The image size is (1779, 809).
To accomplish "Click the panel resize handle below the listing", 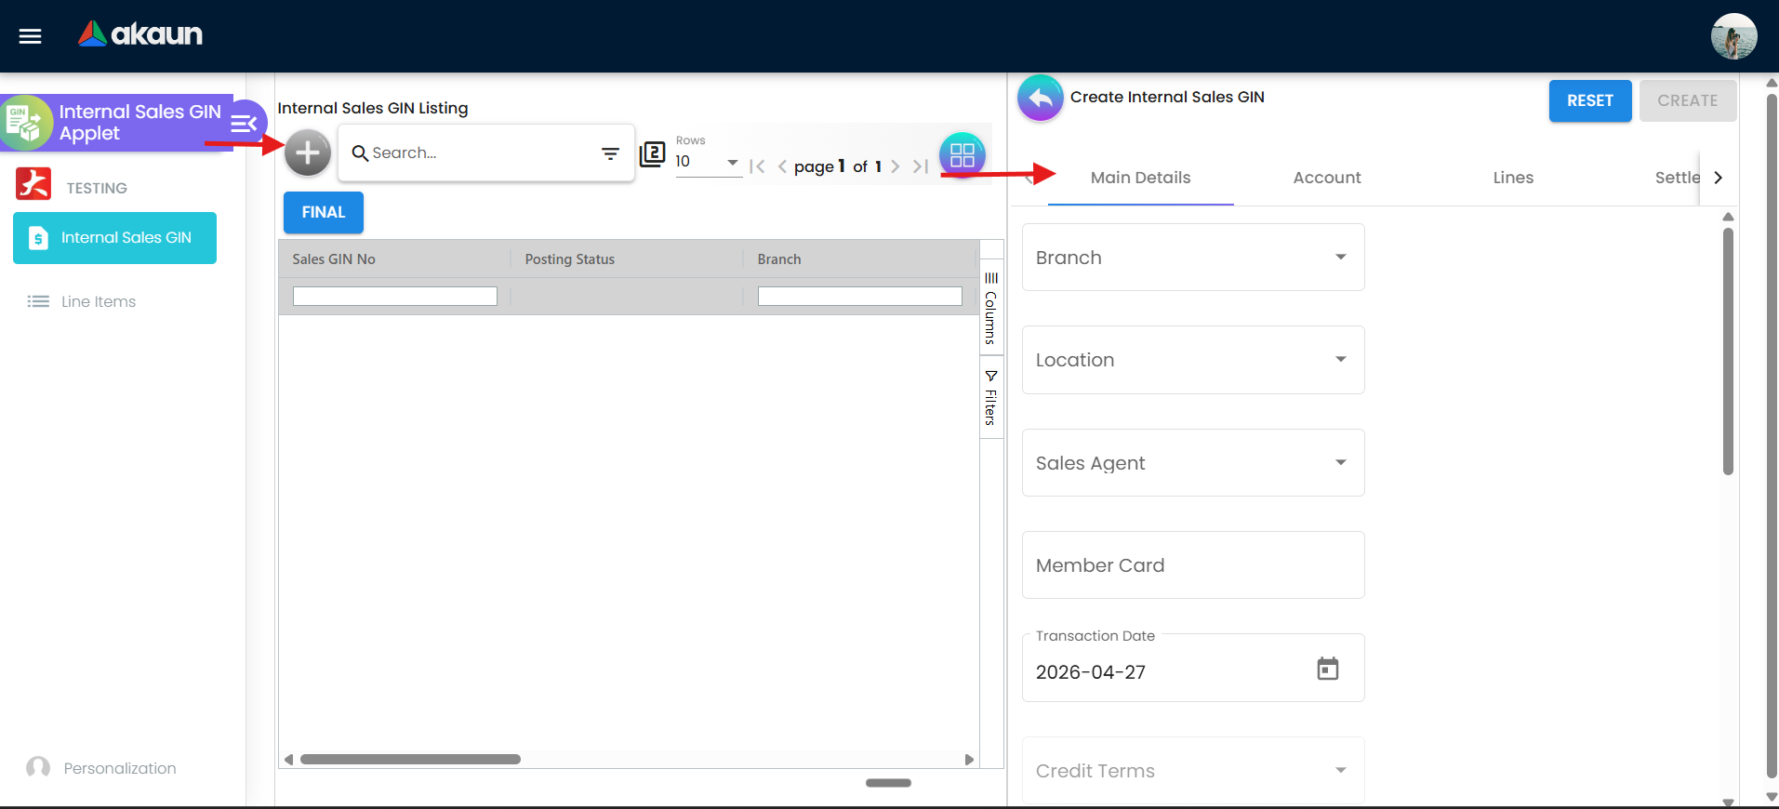I will pos(888,783).
